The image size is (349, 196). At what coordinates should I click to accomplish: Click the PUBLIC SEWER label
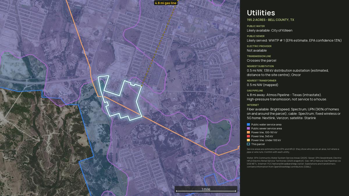256,36
